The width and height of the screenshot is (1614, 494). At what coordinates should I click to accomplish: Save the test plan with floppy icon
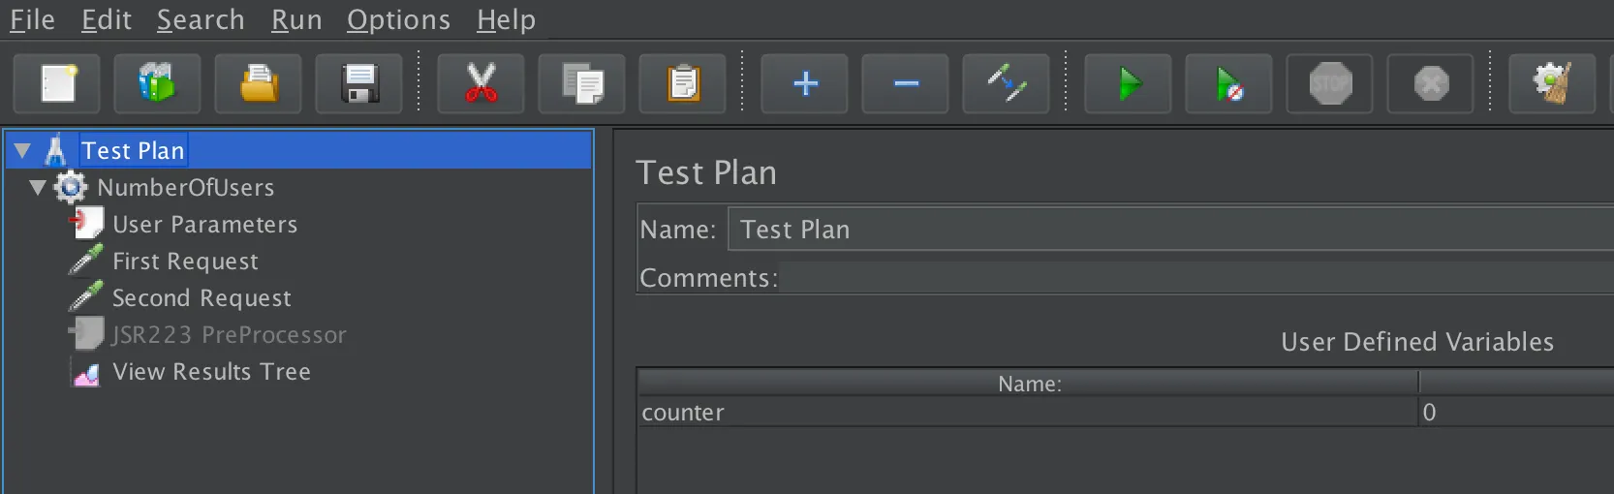pos(359,84)
